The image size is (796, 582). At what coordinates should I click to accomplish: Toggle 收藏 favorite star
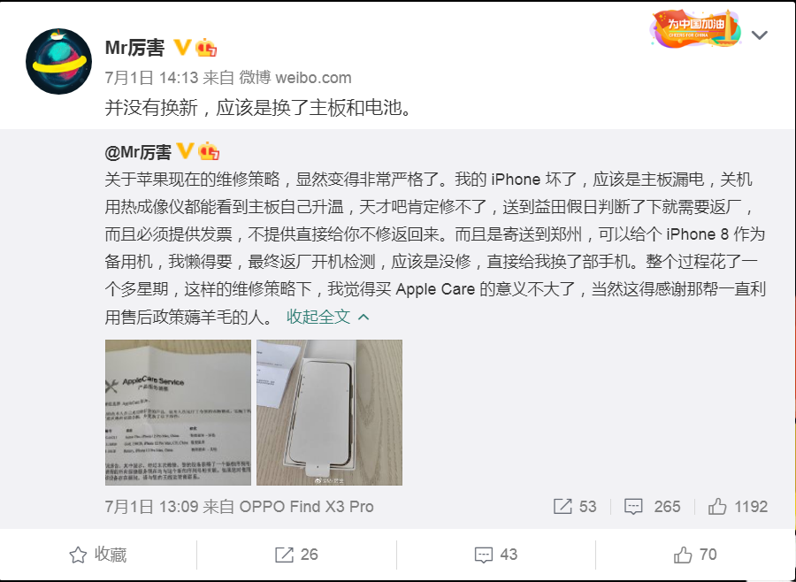(x=98, y=555)
